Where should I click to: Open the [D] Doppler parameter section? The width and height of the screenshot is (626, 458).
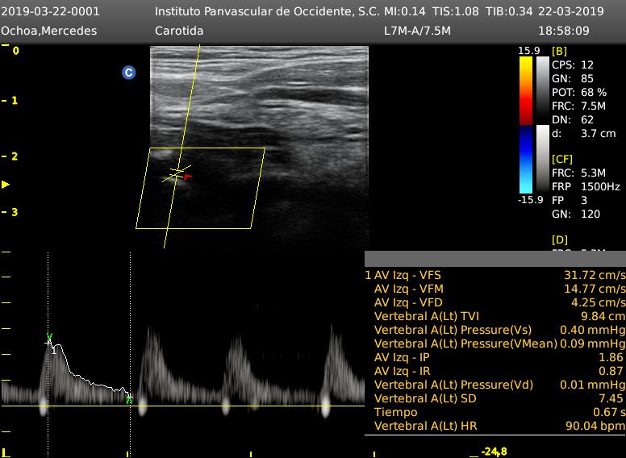pyautogui.click(x=559, y=239)
